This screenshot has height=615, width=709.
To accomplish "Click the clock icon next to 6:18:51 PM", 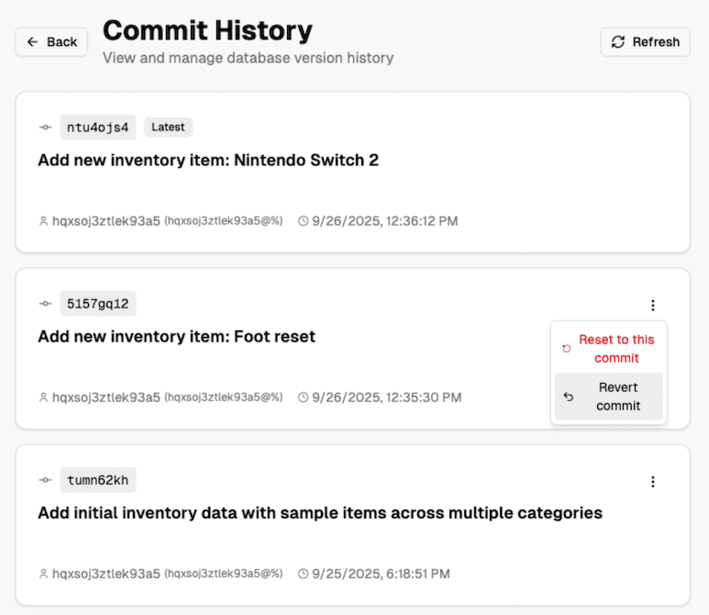I will pyautogui.click(x=304, y=574).
